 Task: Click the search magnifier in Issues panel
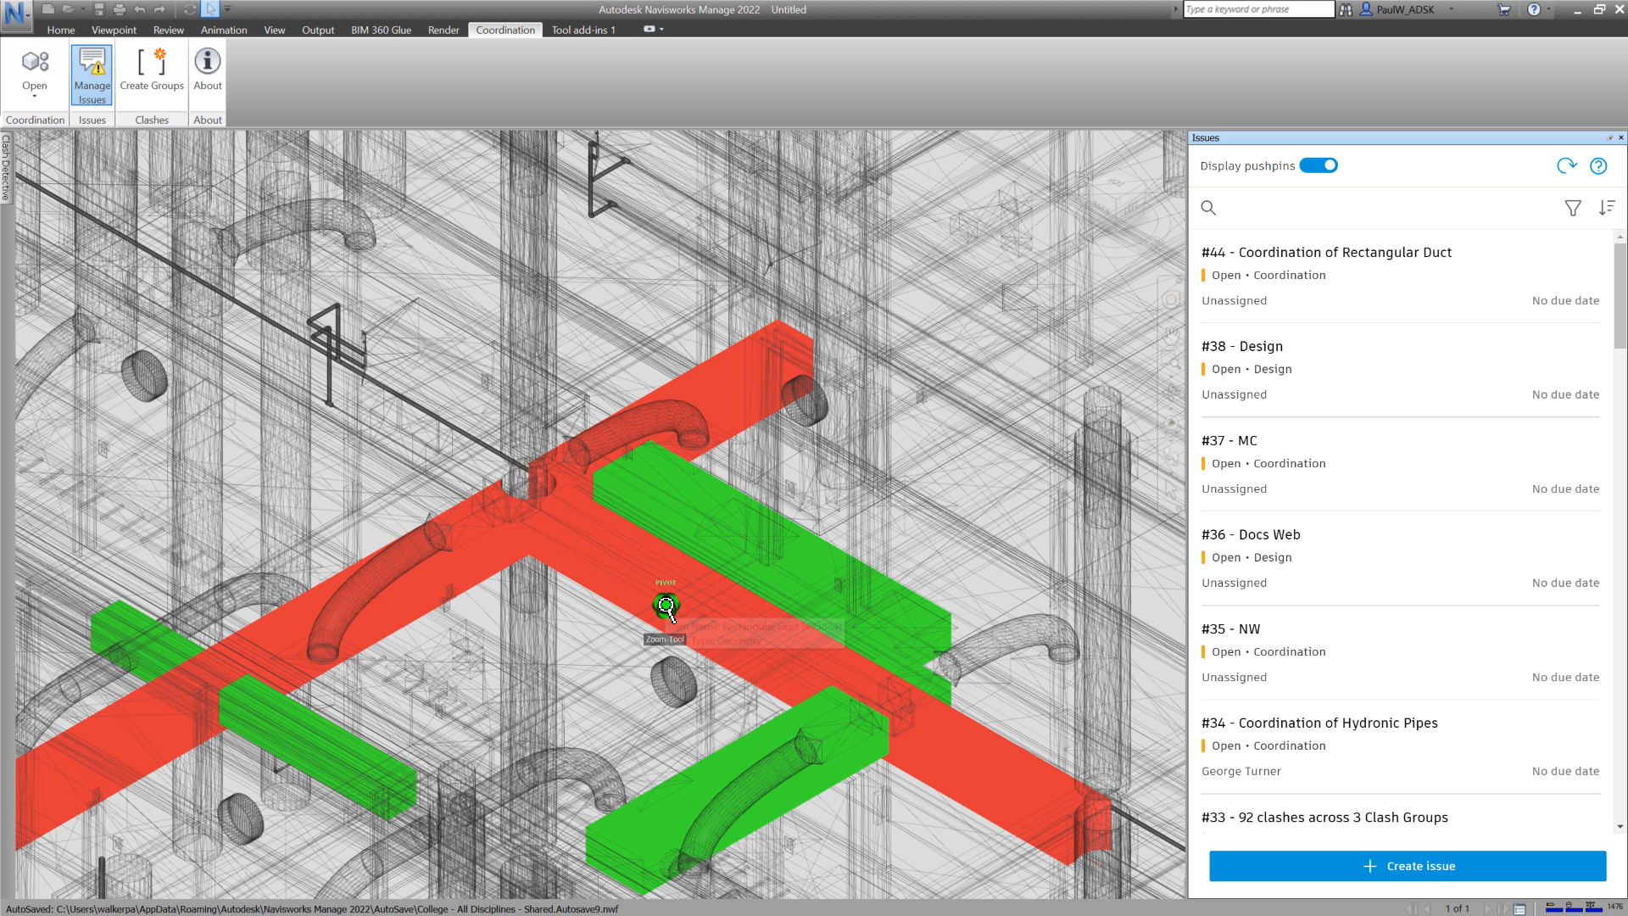(1208, 208)
